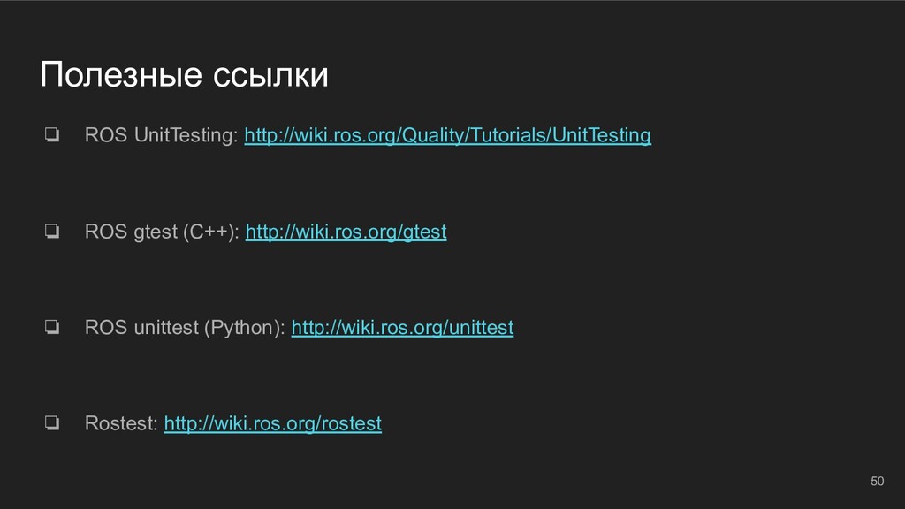The image size is (905, 509).
Task: Click the slide number 50
Action: [877, 481]
